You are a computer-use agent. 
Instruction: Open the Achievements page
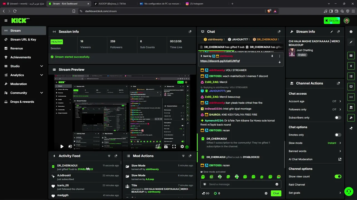[24, 57]
